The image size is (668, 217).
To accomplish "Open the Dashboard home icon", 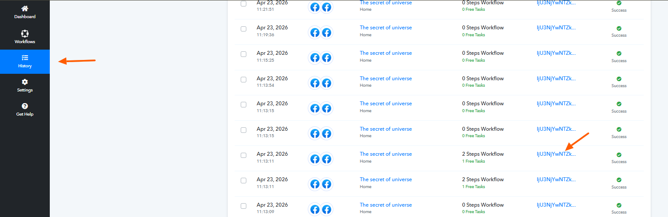I will coord(25,9).
